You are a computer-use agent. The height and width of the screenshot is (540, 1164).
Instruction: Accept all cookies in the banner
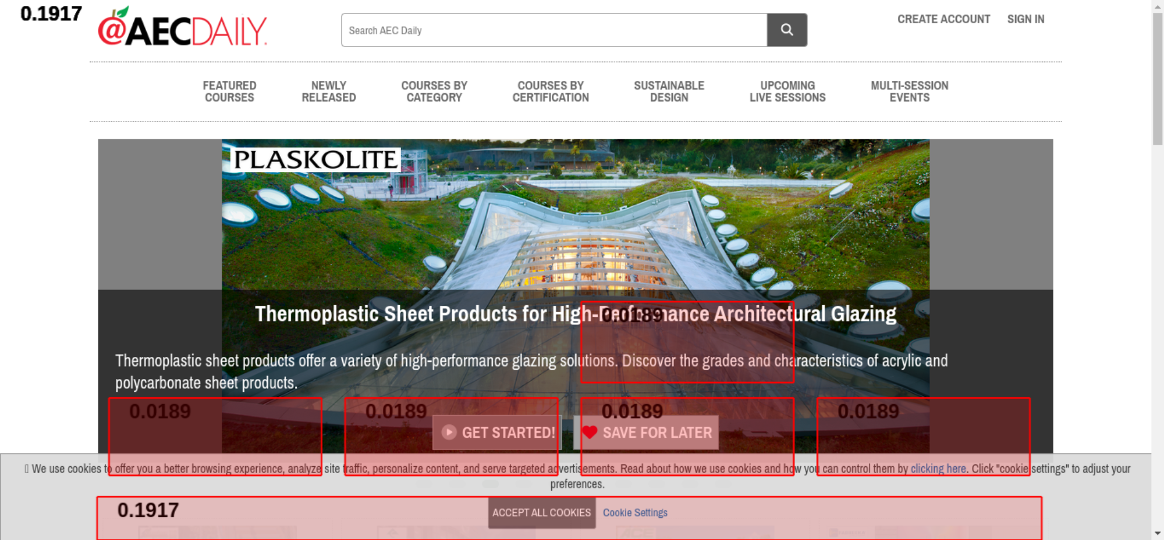pyautogui.click(x=541, y=513)
